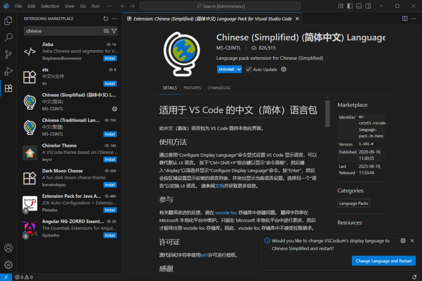Open the remote window indicator
Image resolution: width=422 pixels, height=281 pixels.
(6, 277)
